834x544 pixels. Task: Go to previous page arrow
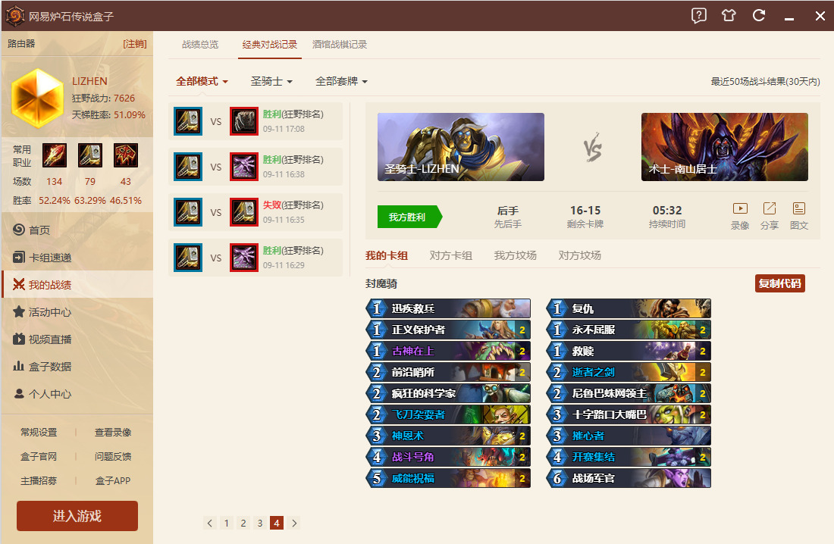pyautogui.click(x=210, y=524)
